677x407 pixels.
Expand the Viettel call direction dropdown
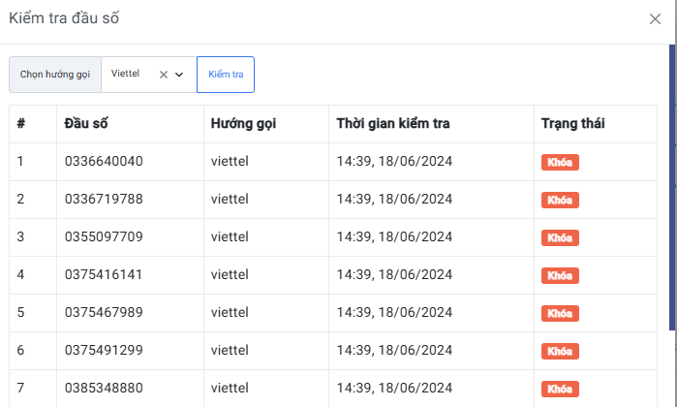[179, 75]
